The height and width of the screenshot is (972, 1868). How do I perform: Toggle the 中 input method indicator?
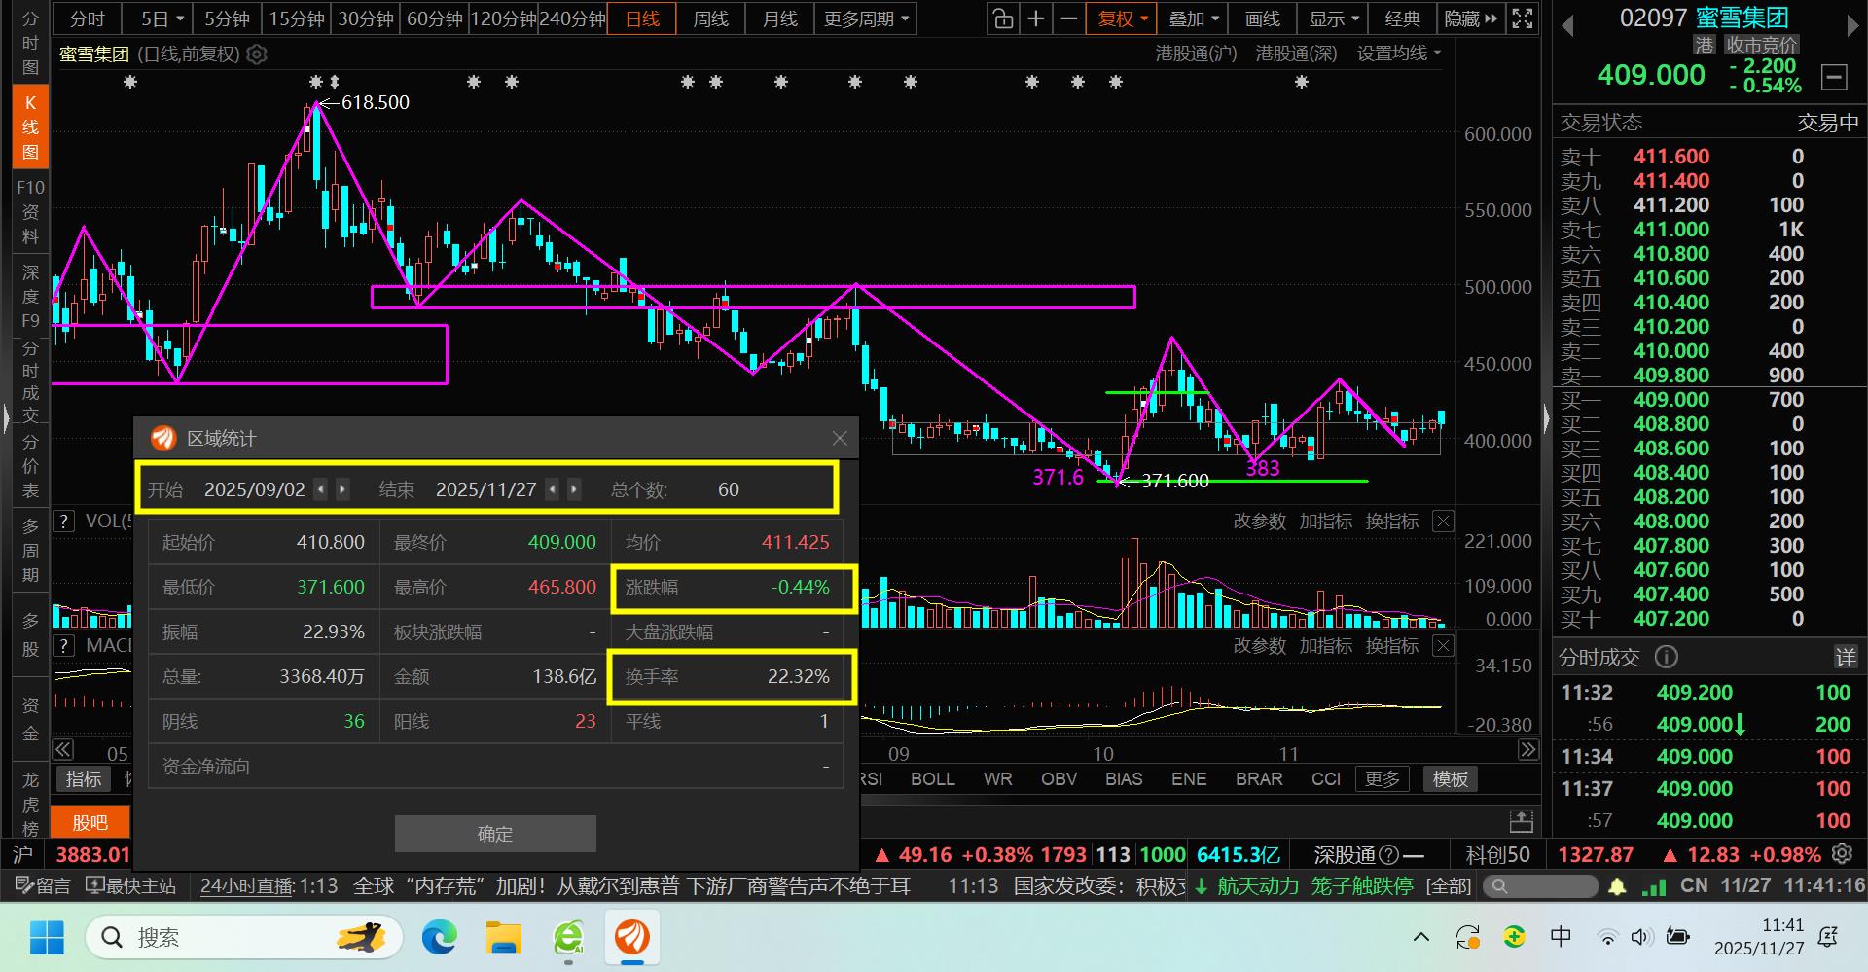(x=1561, y=938)
